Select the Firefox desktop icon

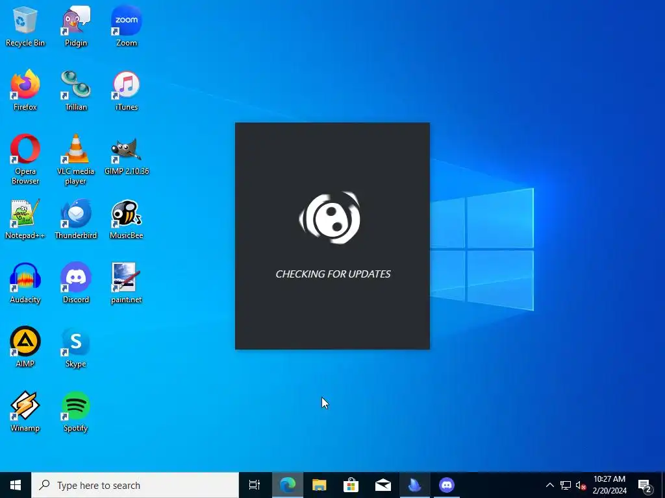click(25, 90)
